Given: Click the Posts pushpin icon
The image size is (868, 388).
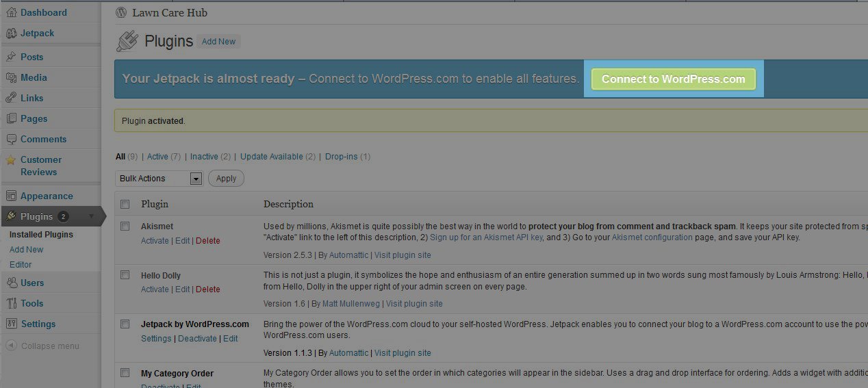Looking at the screenshot, I should (11, 57).
